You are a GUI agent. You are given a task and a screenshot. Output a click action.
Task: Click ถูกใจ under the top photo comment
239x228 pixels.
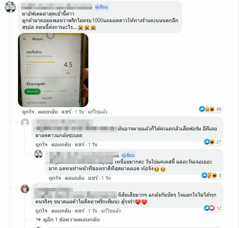pos(28,112)
